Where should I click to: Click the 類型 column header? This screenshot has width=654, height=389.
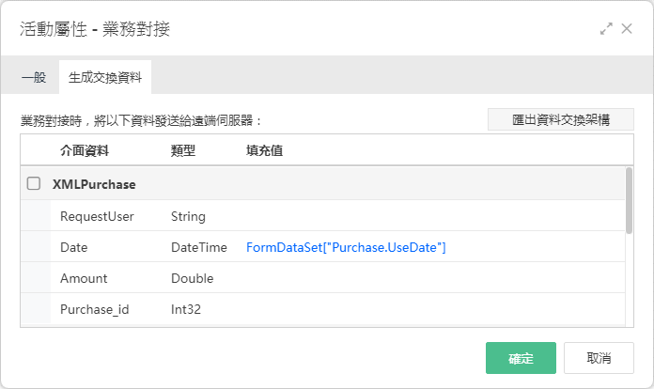pos(183,150)
